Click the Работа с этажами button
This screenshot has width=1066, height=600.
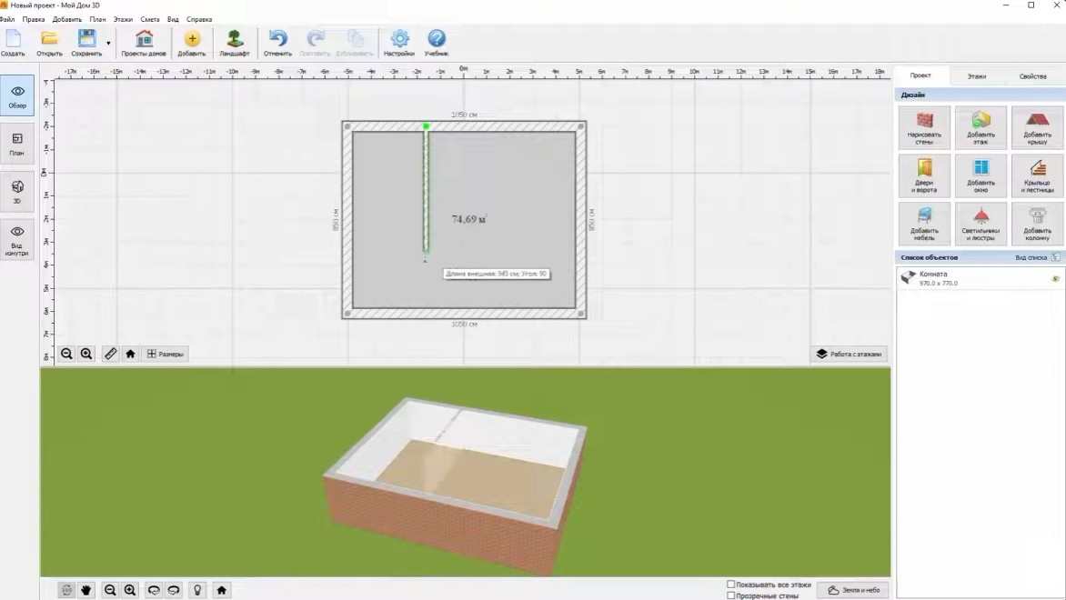[849, 354]
